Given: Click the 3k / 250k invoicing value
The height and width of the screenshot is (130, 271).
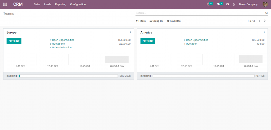Looking at the screenshot, I should 125,76.
